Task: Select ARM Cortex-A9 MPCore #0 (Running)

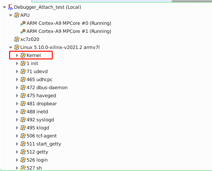Action: point(69,23)
